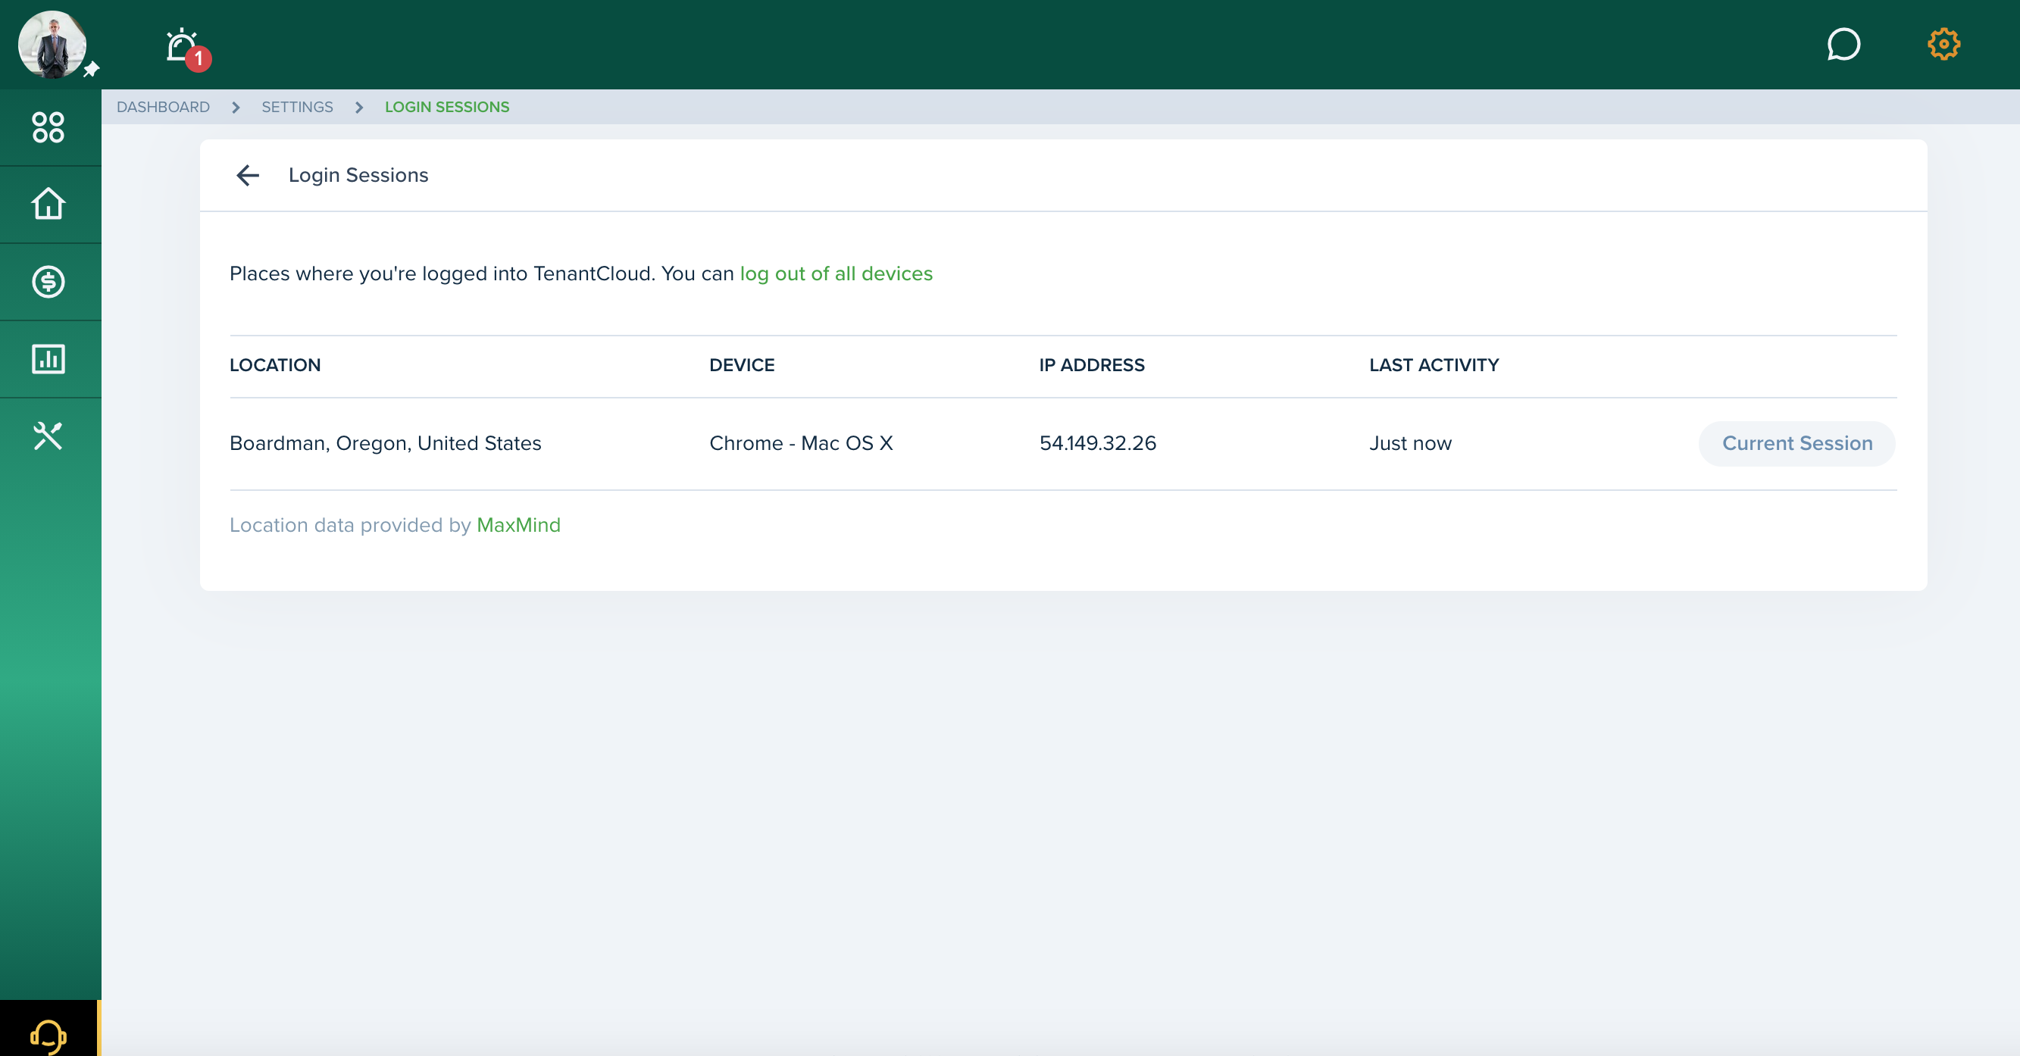
Task: Open the headset support icon
Action: 48,1036
